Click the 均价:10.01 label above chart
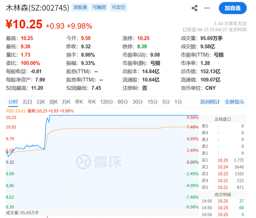The image size is (256, 218). pos(16,111)
